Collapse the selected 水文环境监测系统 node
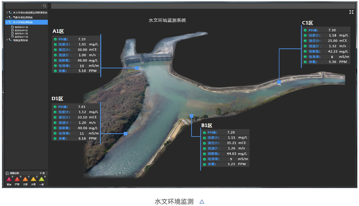359x206 pixels. coord(7,22)
